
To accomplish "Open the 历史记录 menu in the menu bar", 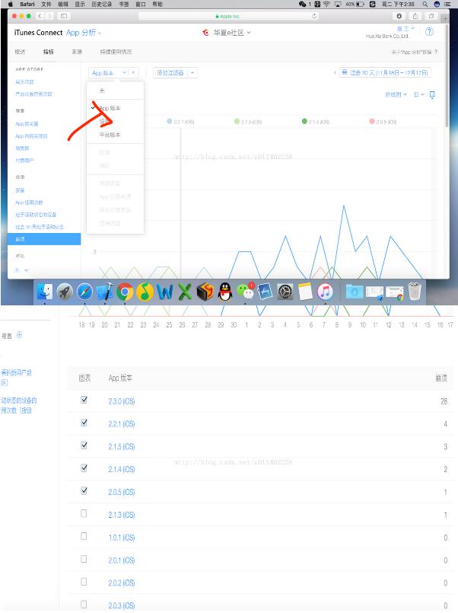I will pyautogui.click(x=101, y=4).
